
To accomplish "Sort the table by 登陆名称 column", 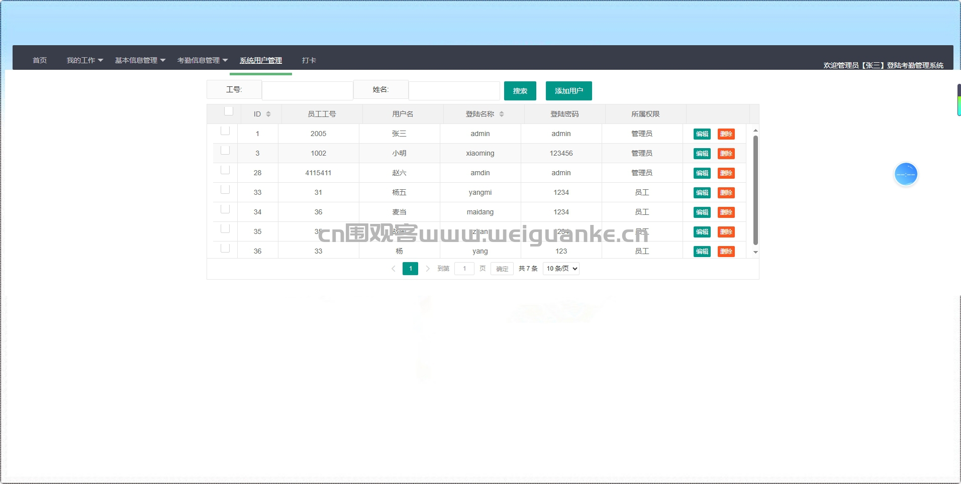I will point(502,114).
